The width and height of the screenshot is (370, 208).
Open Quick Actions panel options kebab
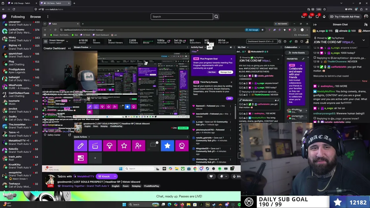[188, 137]
